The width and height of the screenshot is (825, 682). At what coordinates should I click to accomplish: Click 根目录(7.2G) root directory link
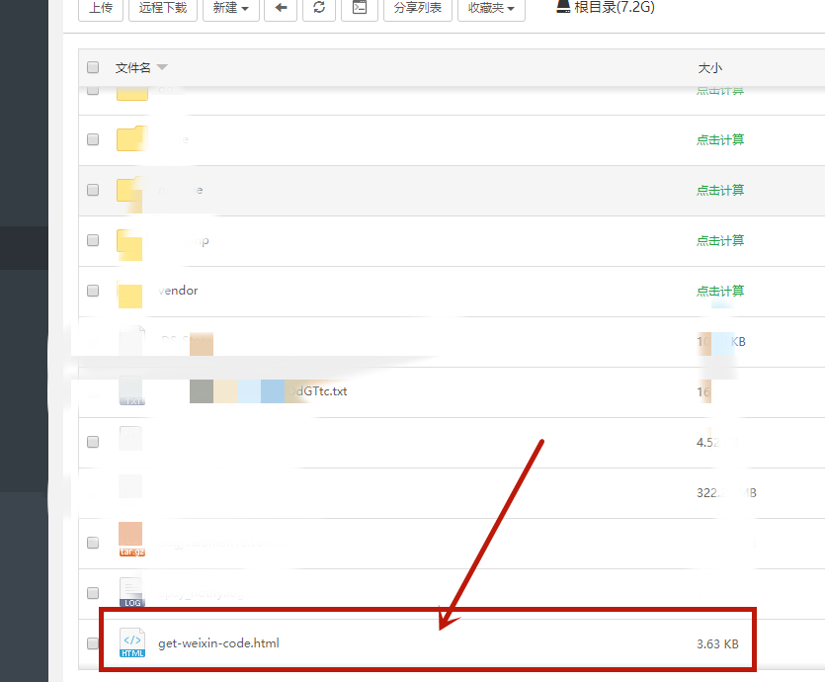pos(606,7)
